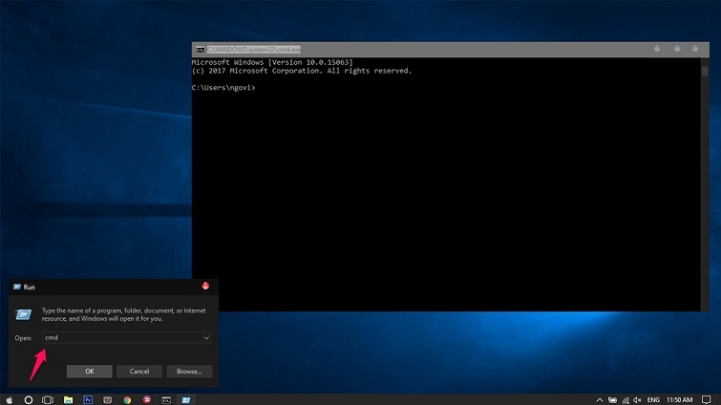The height and width of the screenshot is (405, 721).
Task: Open the Wi-Fi network tray icon
Action: pyautogui.click(x=626, y=398)
